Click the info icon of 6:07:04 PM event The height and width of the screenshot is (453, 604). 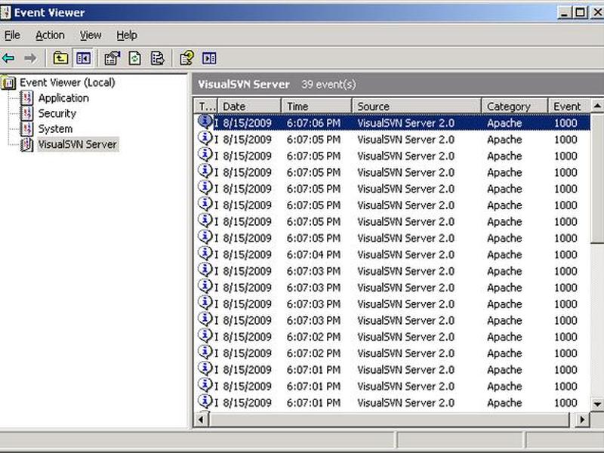205,254
